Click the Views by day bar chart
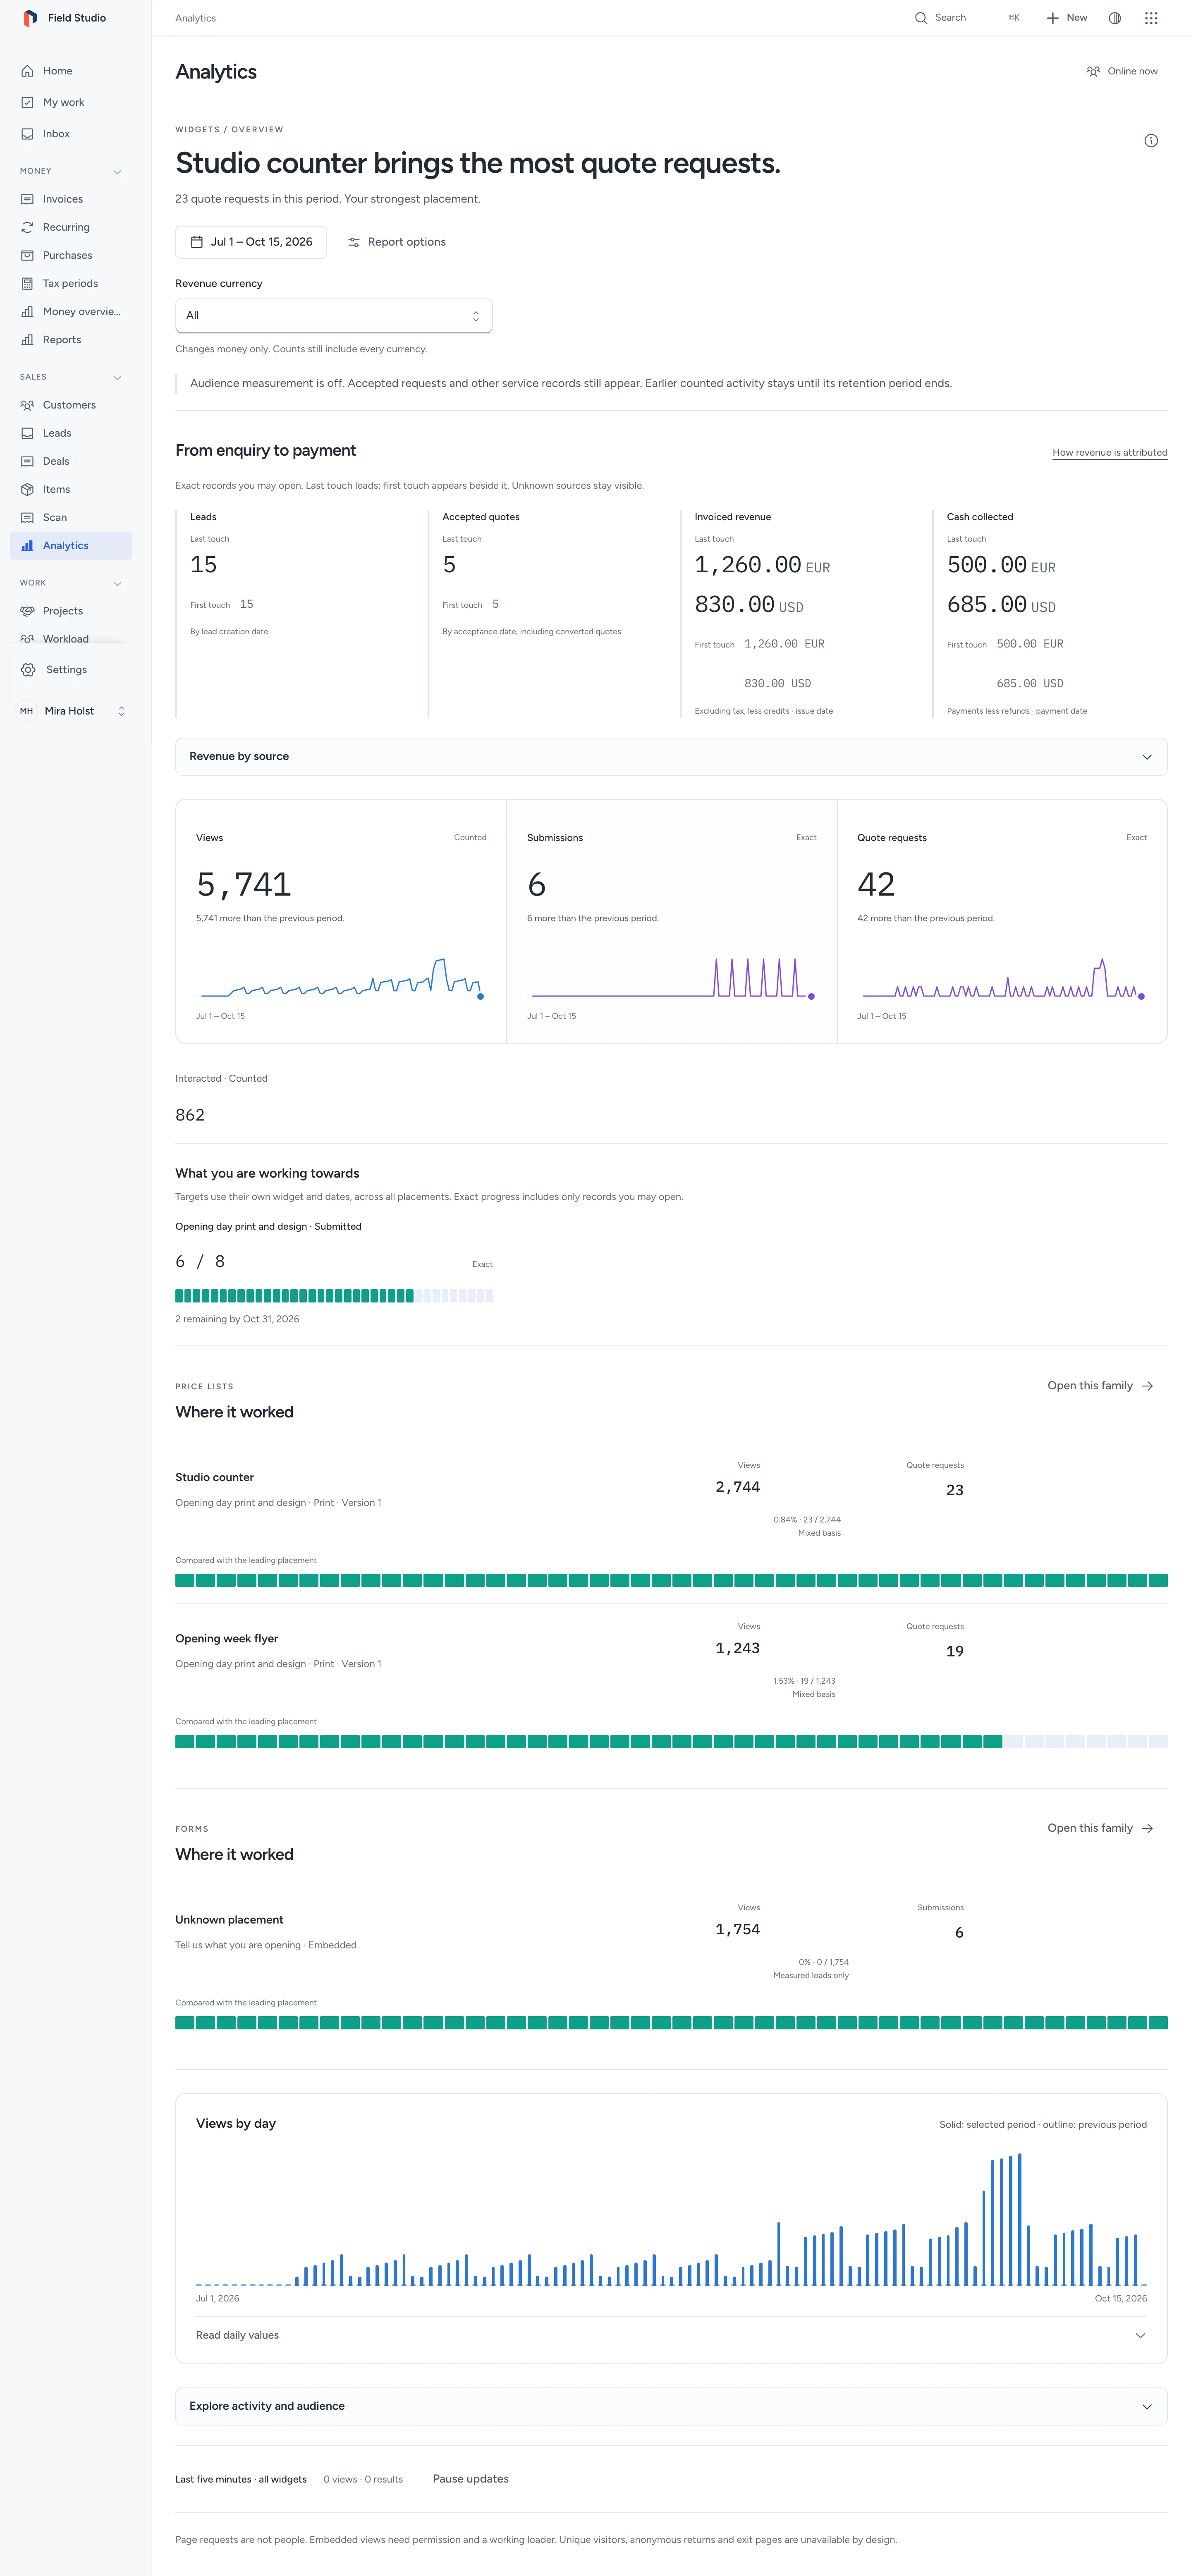The image size is (1191, 2576). pos(671,2220)
